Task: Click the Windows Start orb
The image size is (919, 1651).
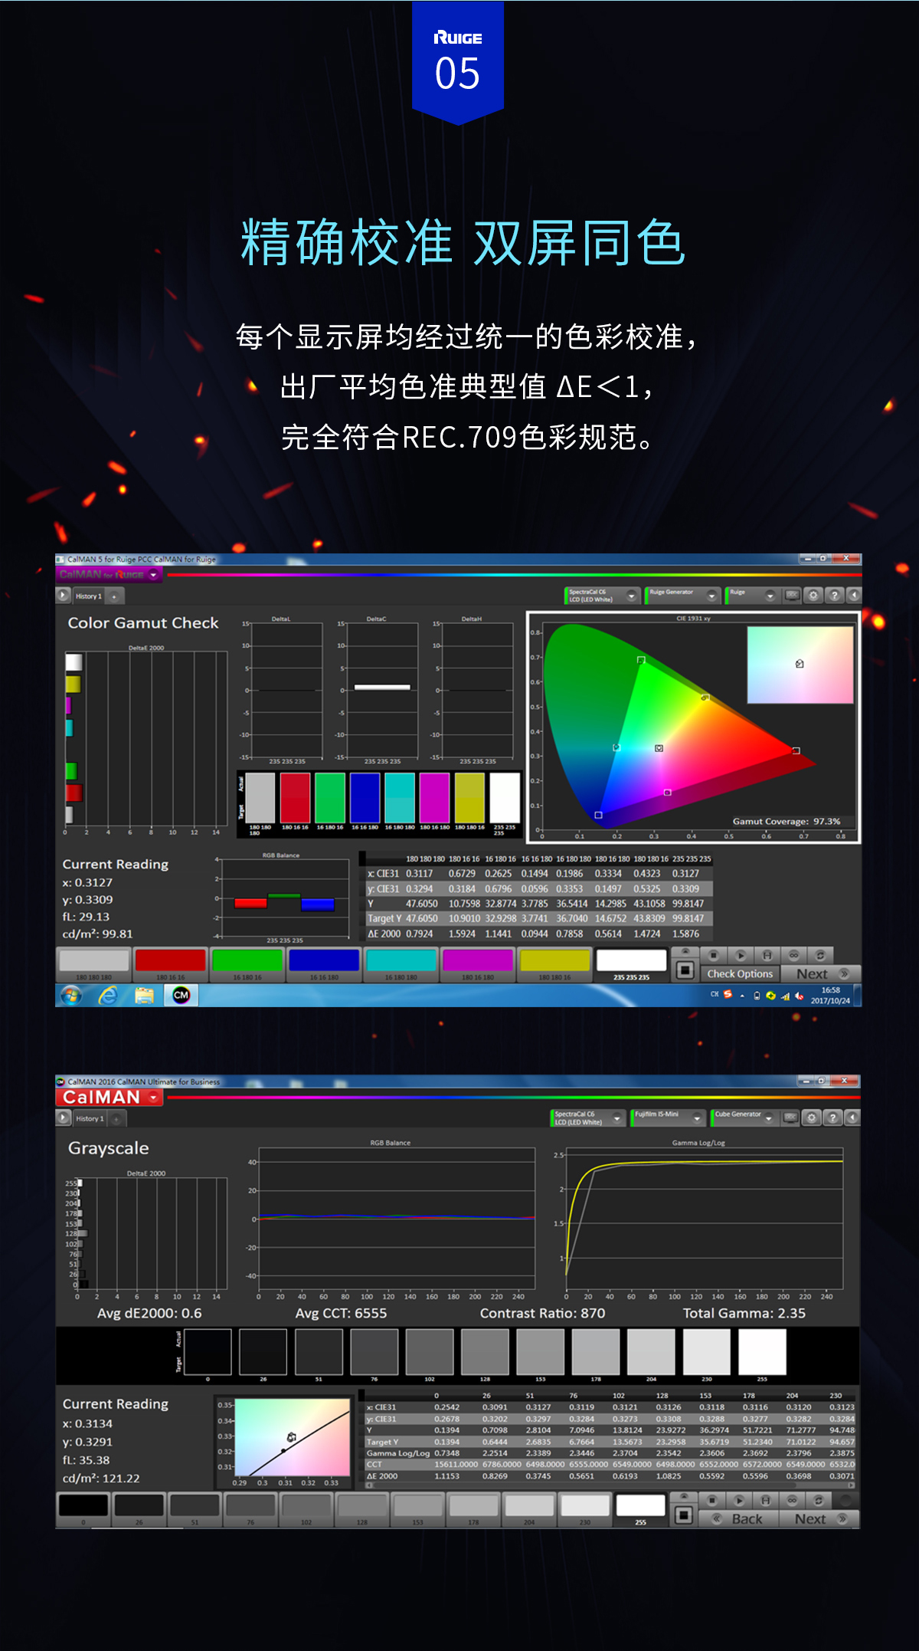Action: coord(71,996)
